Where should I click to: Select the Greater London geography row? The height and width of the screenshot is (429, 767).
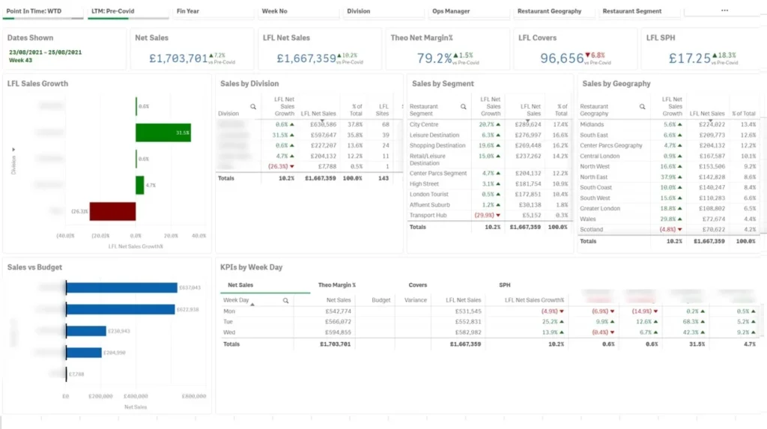click(667, 208)
